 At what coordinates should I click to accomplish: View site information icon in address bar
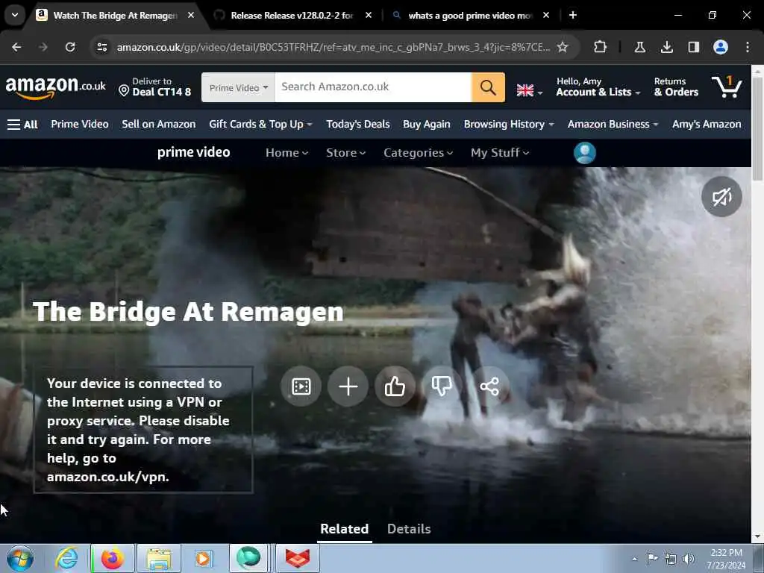101,47
